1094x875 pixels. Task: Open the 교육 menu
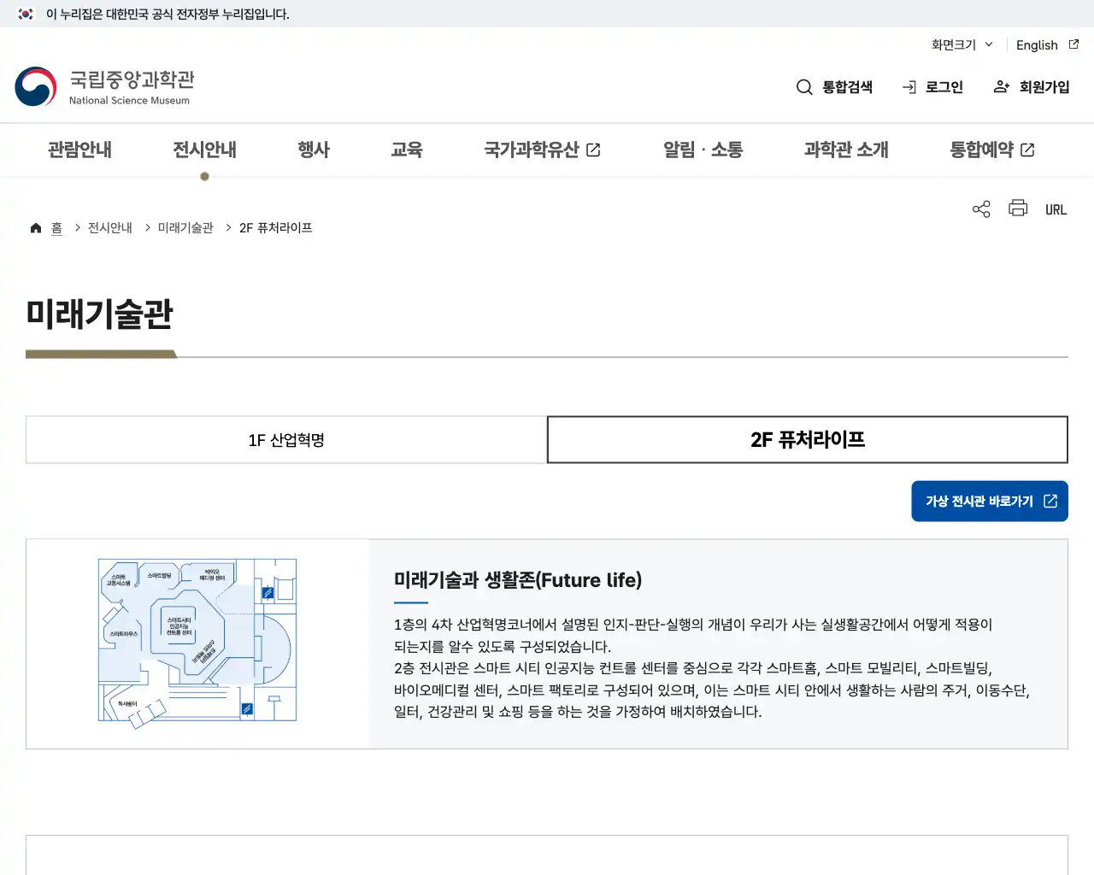click(408, 150)
